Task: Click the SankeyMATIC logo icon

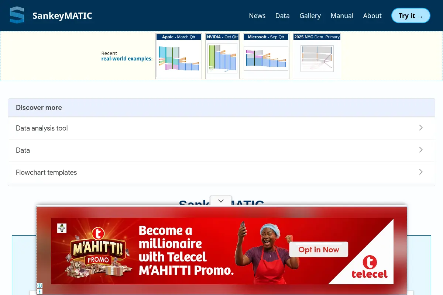Action: pos(17,15)
